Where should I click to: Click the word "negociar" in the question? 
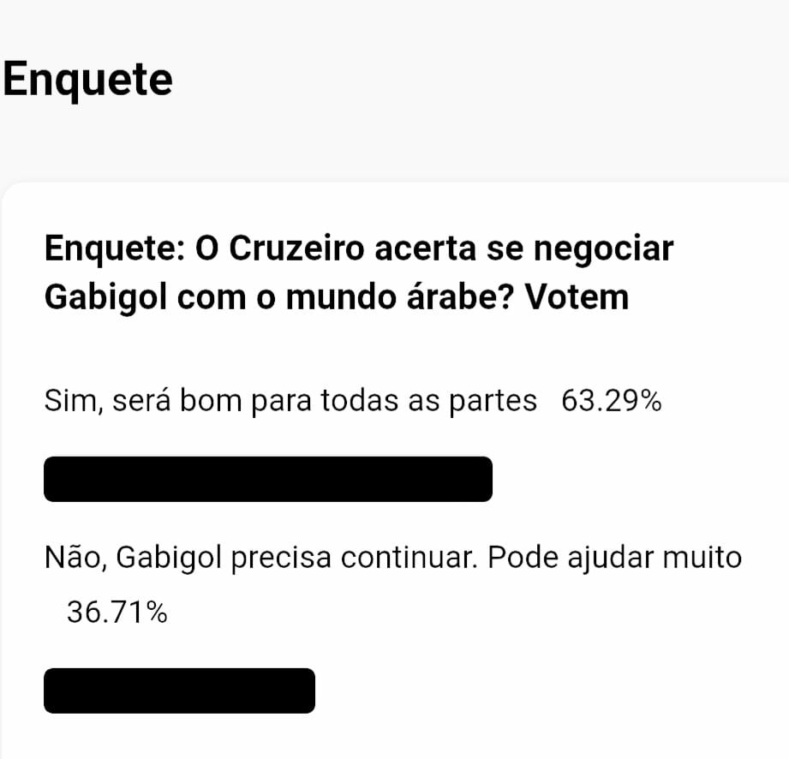(x=603, y=248)
